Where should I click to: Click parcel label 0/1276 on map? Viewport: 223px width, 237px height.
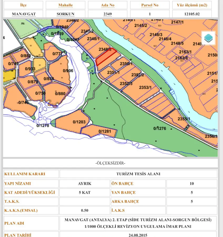(x=160, y=128)
